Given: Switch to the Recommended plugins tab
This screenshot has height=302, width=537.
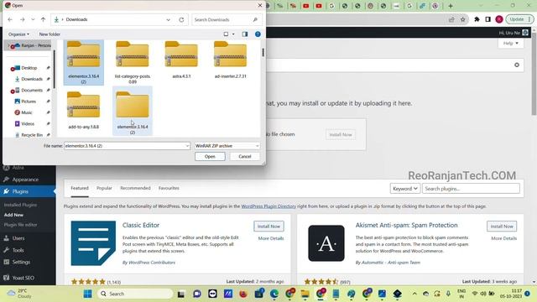Looking at the screenshot, I should pos(135,188).
